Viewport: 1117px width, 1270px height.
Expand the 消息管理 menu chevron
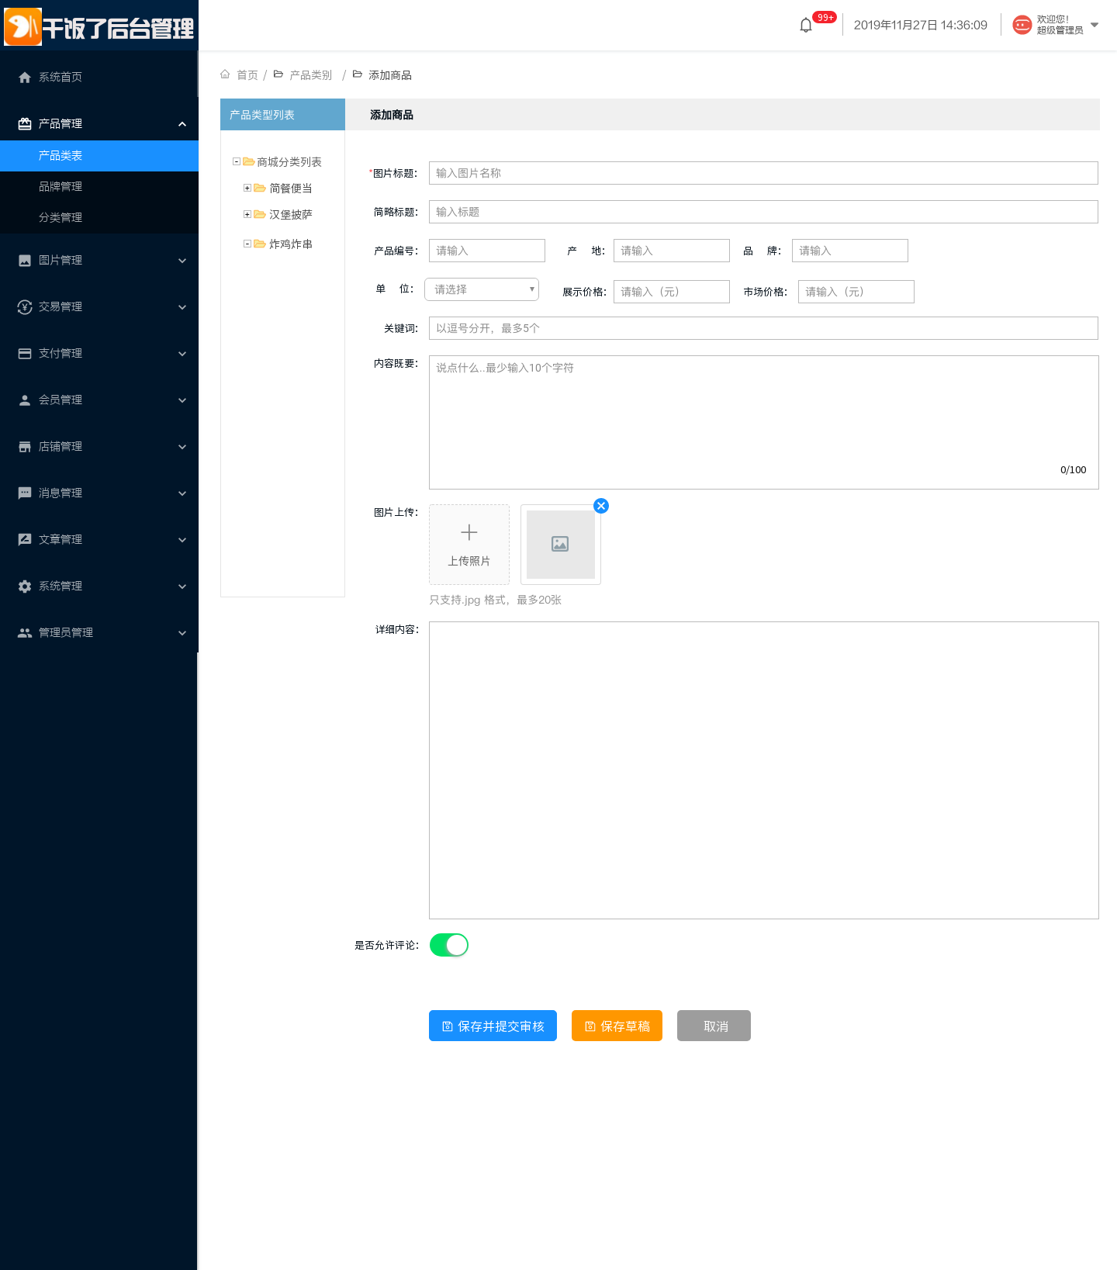point(182,493)
